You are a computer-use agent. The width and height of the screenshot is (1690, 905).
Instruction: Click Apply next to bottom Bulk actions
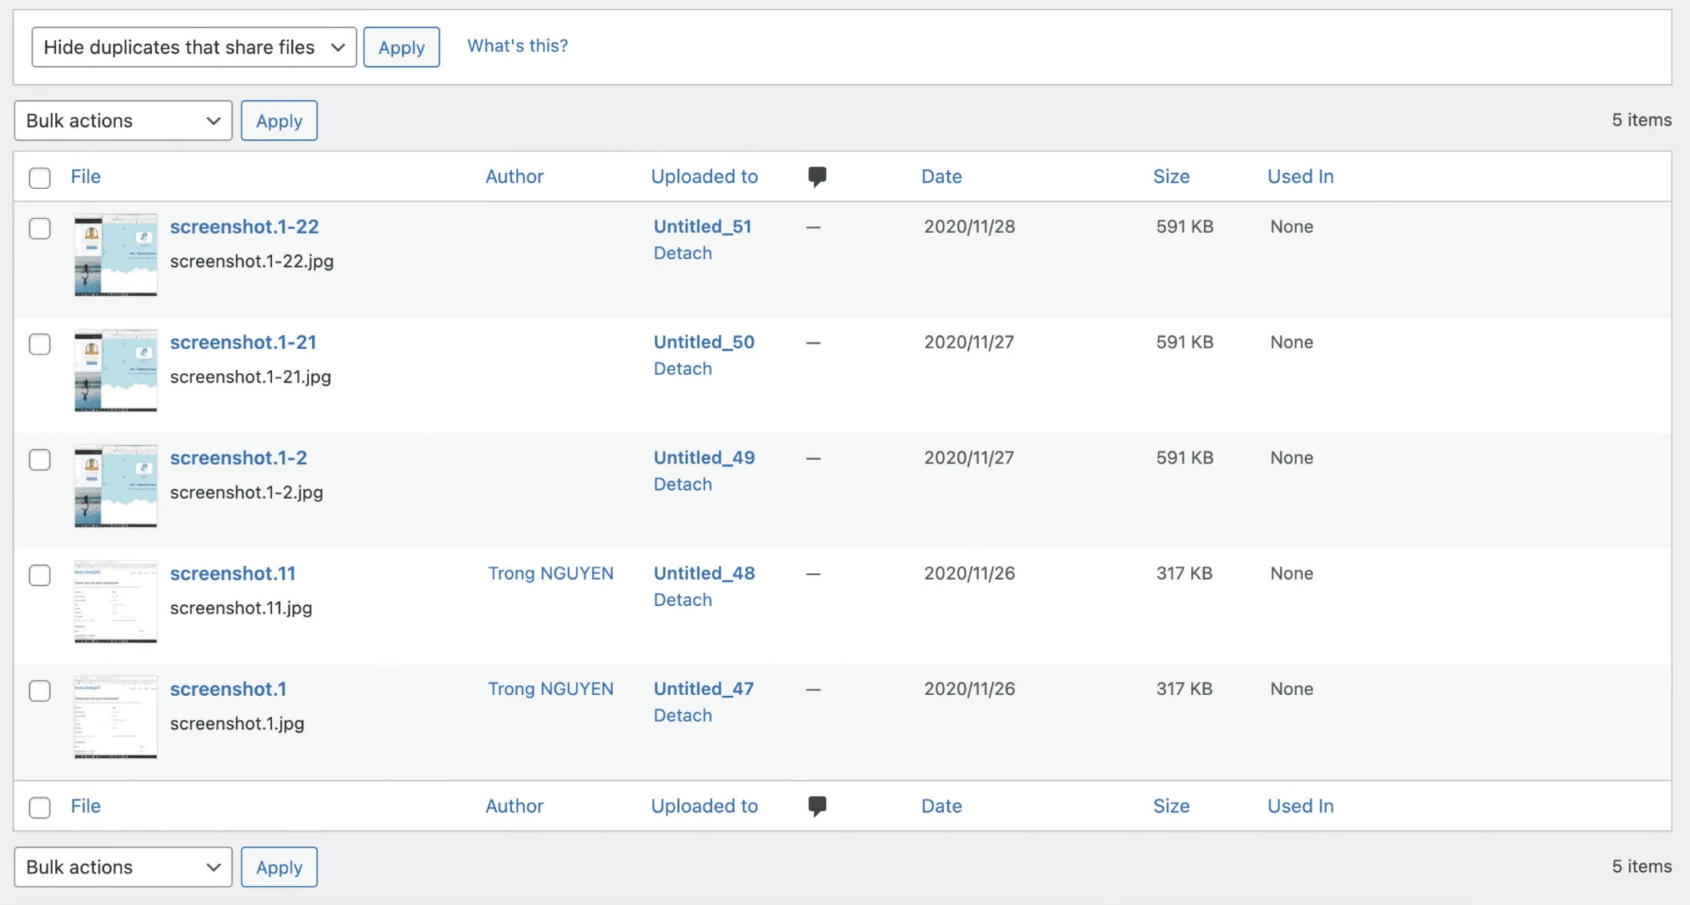(x=279, y=867)
